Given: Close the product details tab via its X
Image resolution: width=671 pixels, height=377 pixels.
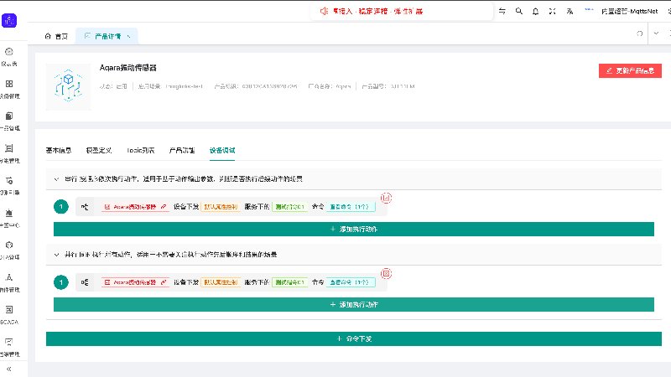Looking at the screenshot, I should [x=129, y=36].
